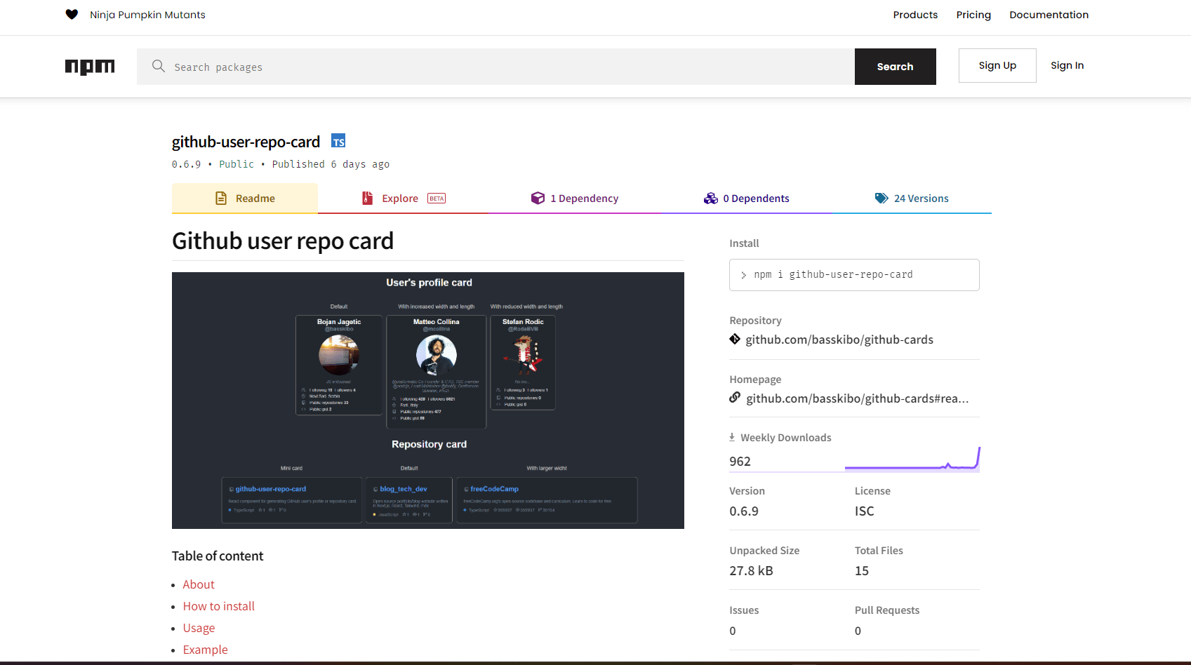Viewport: 1191px width, 665px height.
Task: Click the Pull Requests count 0
Action: (x=858, y=631)
